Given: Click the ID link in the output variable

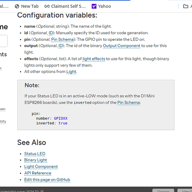Looking at the screenshot, I should [60, 46].
